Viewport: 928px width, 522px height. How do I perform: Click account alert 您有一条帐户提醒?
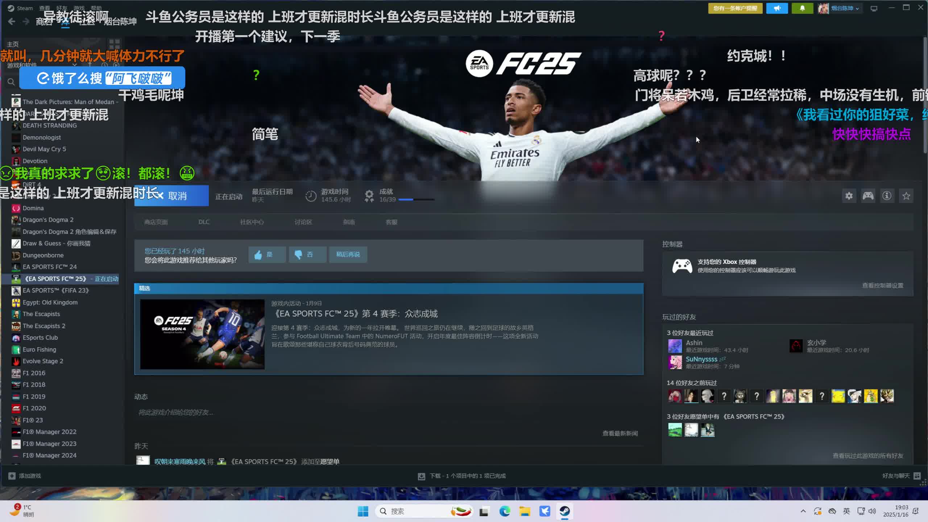click(x=735, y=8)
